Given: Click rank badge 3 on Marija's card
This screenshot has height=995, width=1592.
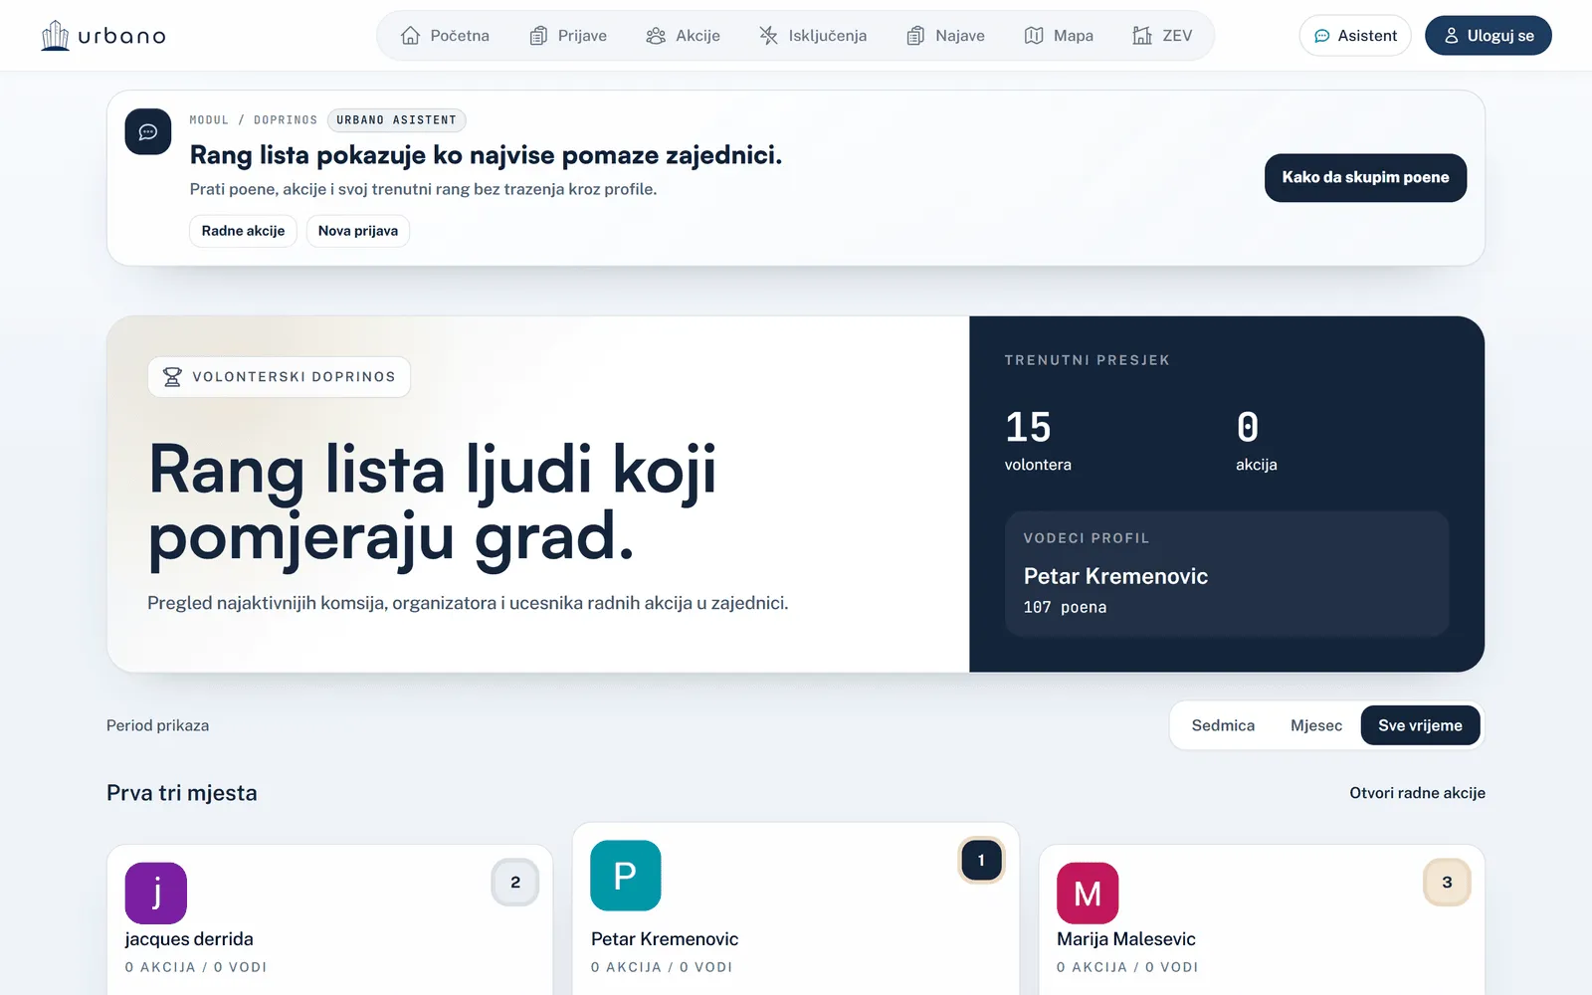Looking at the screenshot, I should point(1447,883).
